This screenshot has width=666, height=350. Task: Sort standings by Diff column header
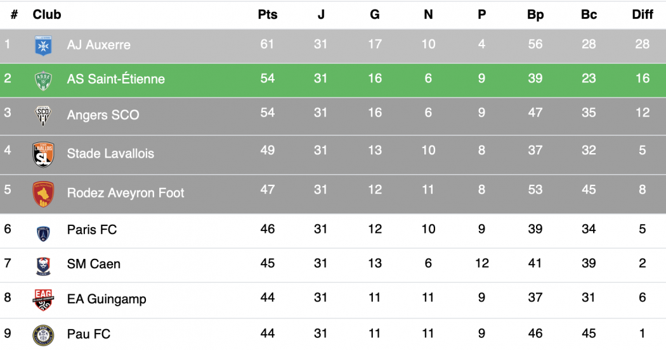[x=643, y=15]
